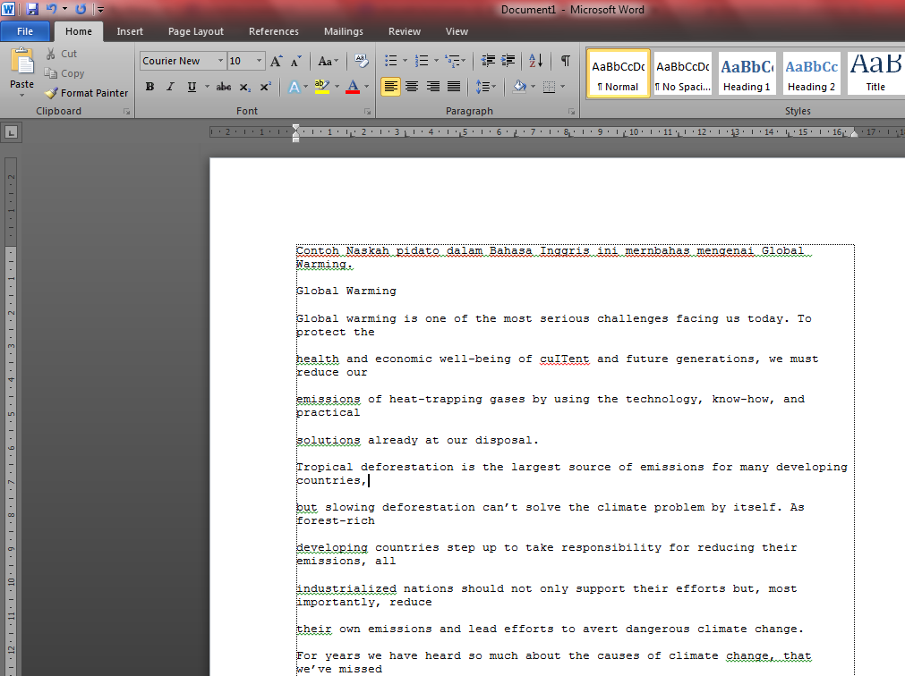Open Line and Paragraph Spacing menu
The width and height of the screenshot is (905, 676).
(x=485, y=87)
